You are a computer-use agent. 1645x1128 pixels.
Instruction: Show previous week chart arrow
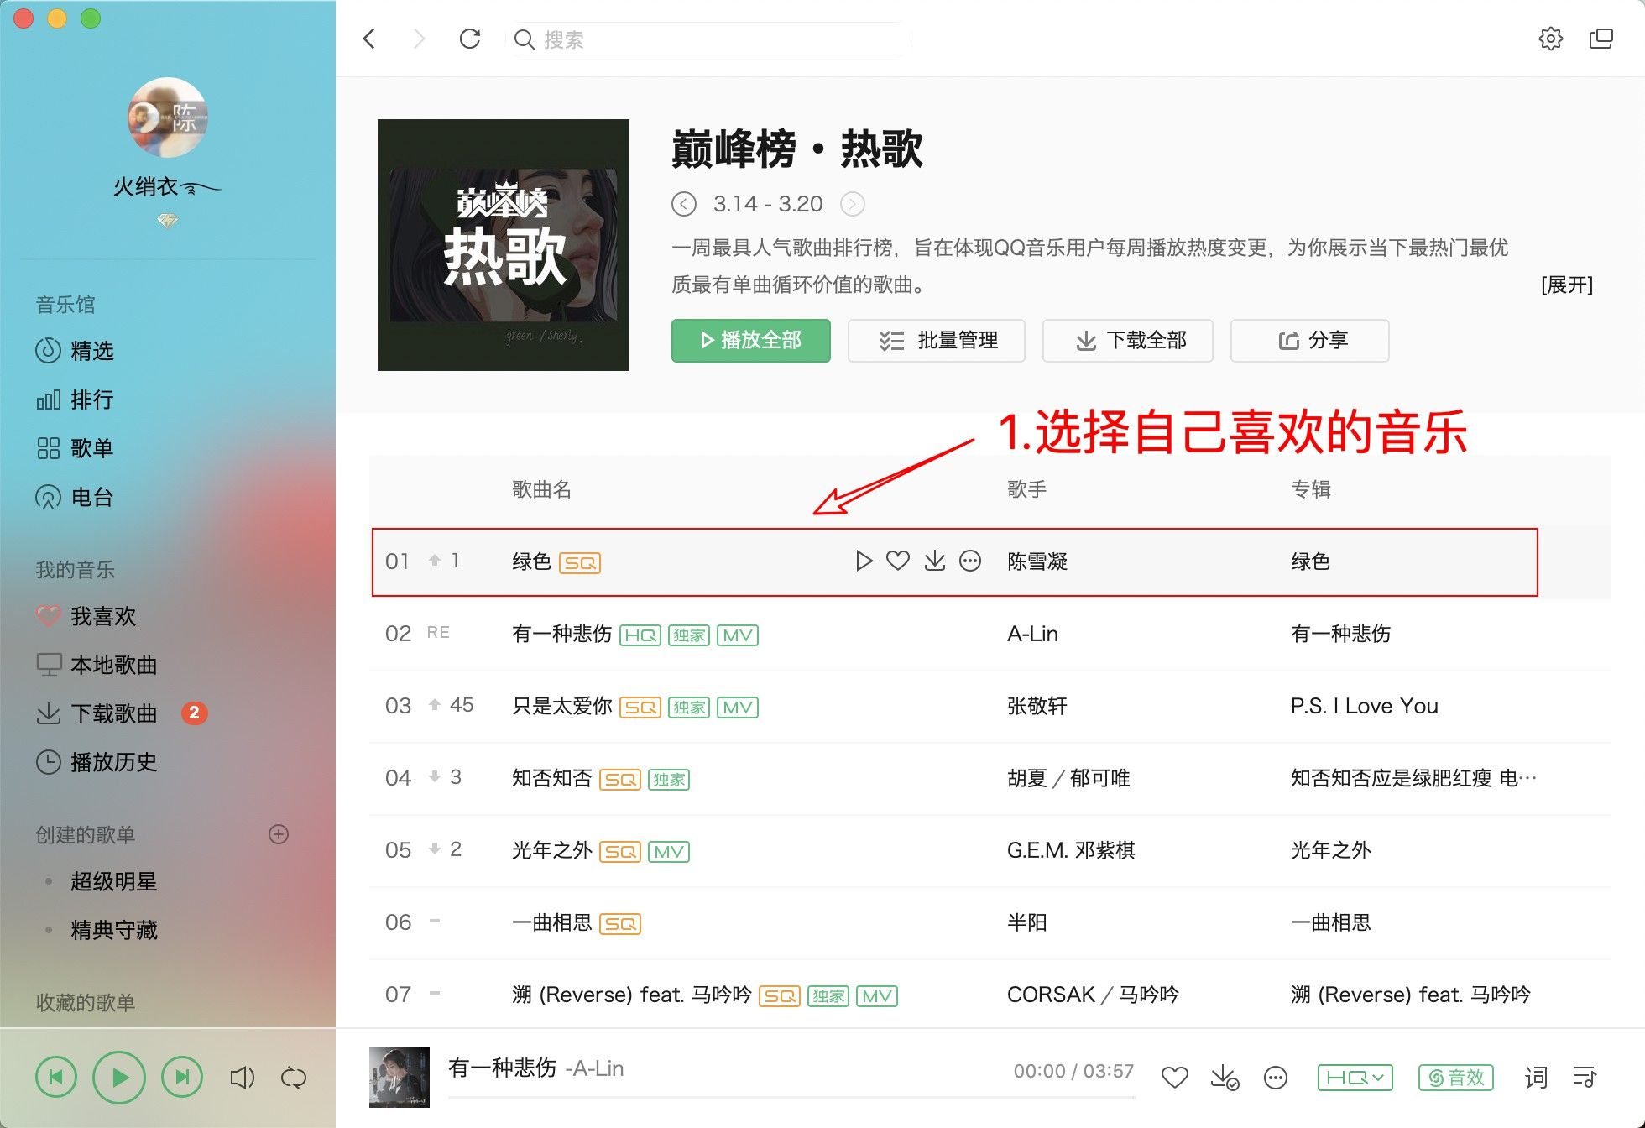[684, 204]
